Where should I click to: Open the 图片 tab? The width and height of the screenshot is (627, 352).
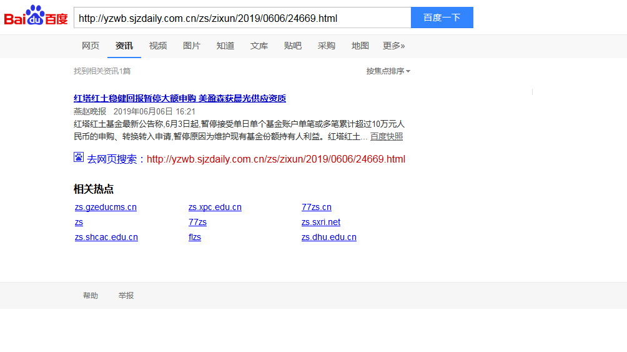click(192, 46)
